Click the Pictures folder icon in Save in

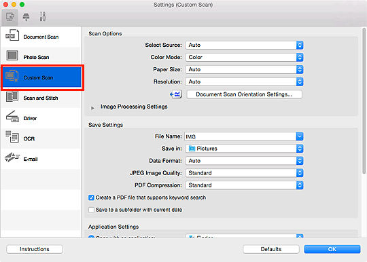click(x=192, y=149)
